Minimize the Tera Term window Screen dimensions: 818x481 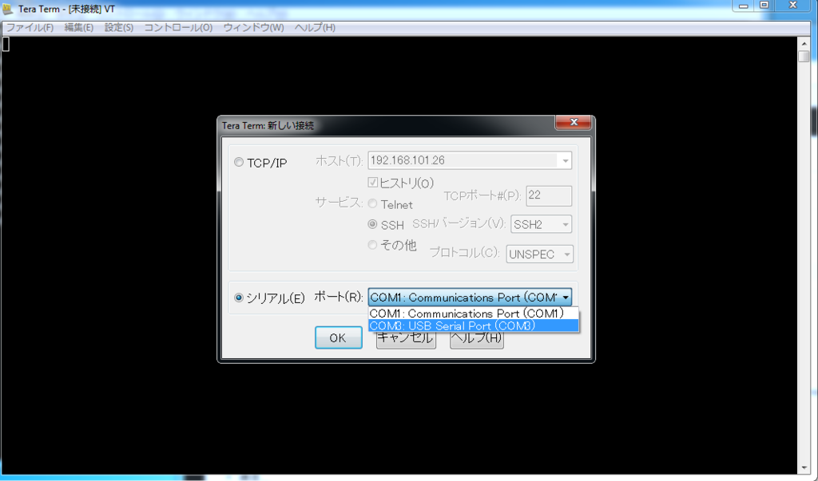(x=744, y=6)
